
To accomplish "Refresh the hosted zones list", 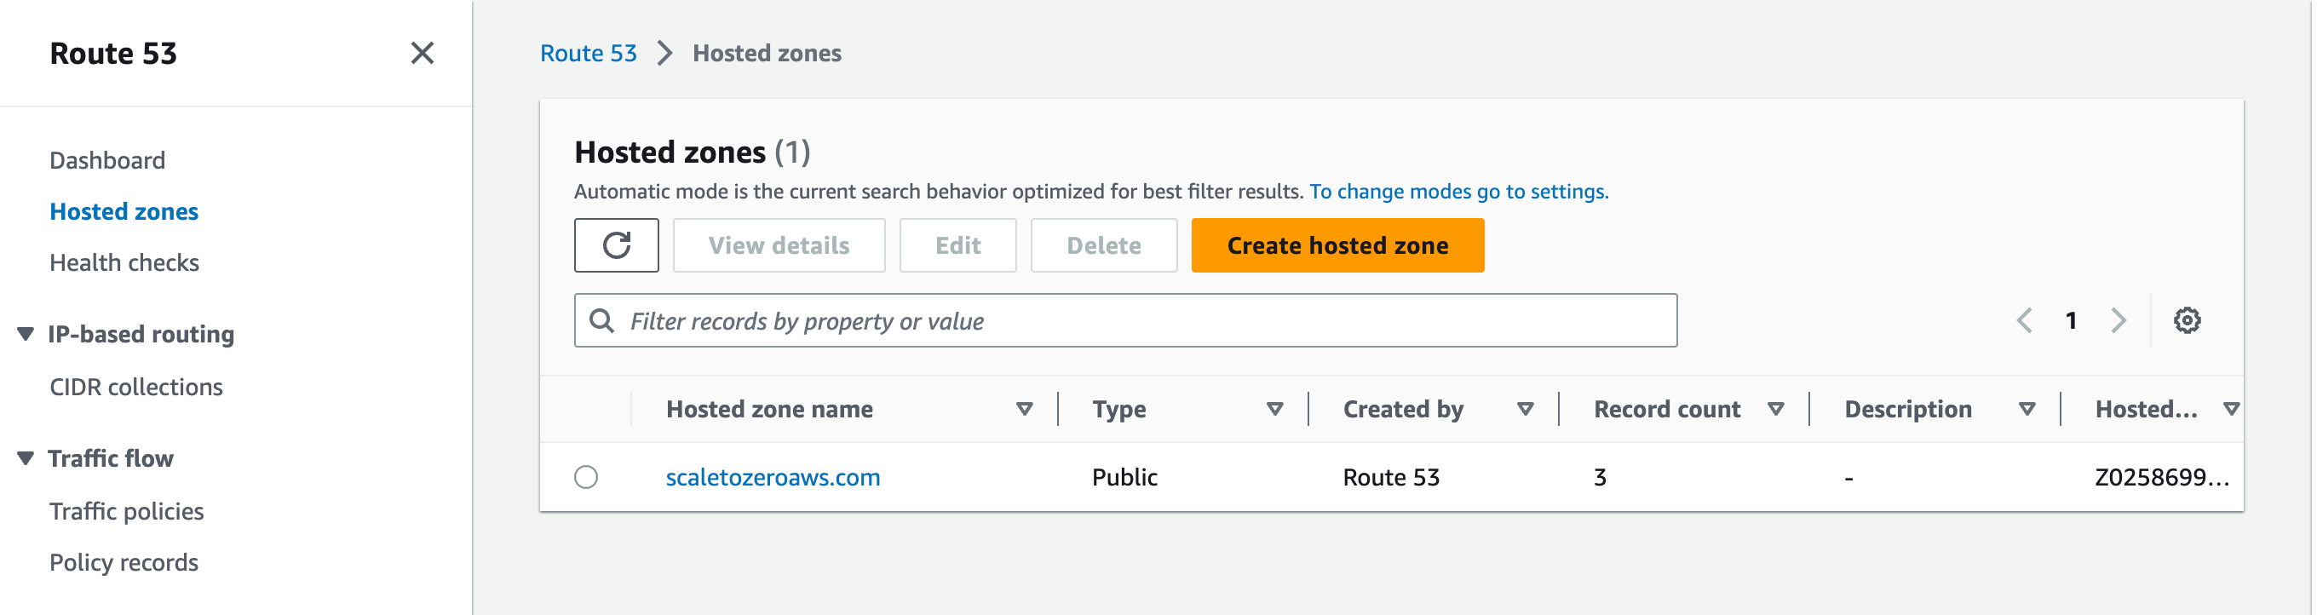I will tap(616, 245).
